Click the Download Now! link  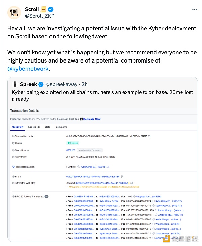92,119
